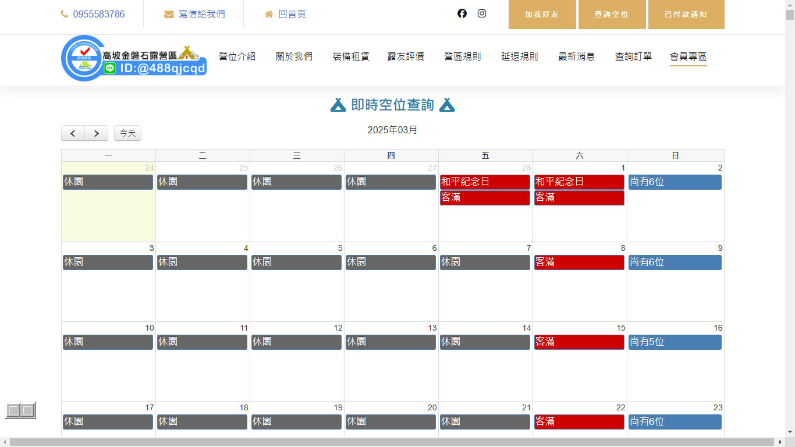This screenshot has height=447, width=795.
Task: Click the split-pane icon at bottom left
Action: (x=20, y=410)
